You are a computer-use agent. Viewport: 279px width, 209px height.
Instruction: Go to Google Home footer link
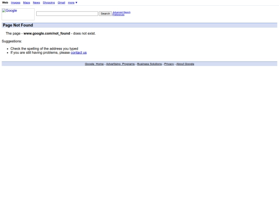(x=94, y=64)
